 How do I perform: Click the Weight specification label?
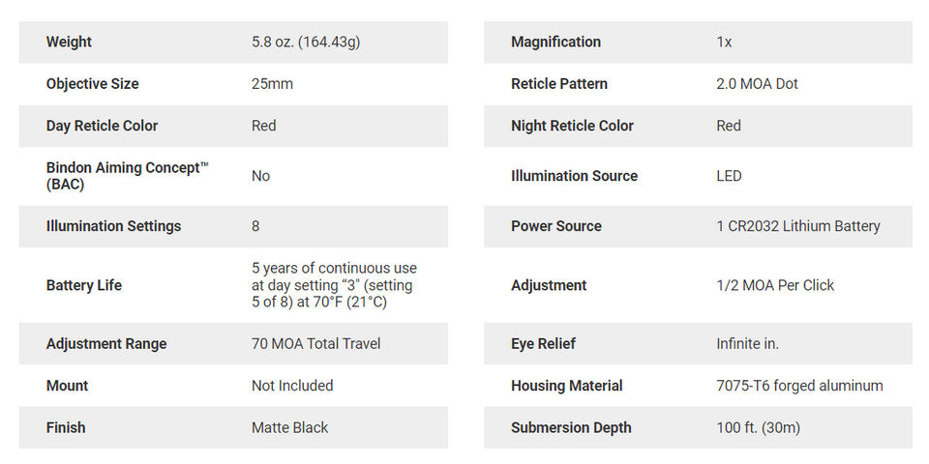(x=69, y=42)
